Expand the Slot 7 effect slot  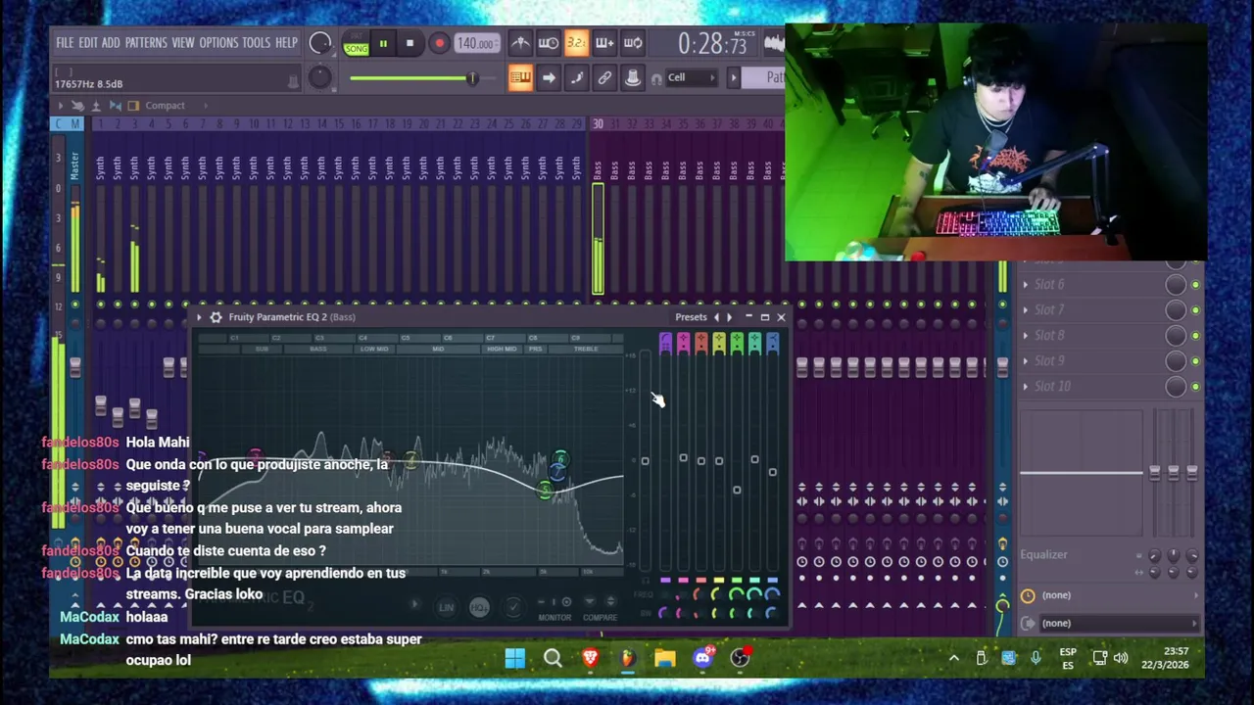click(1026, 310)
